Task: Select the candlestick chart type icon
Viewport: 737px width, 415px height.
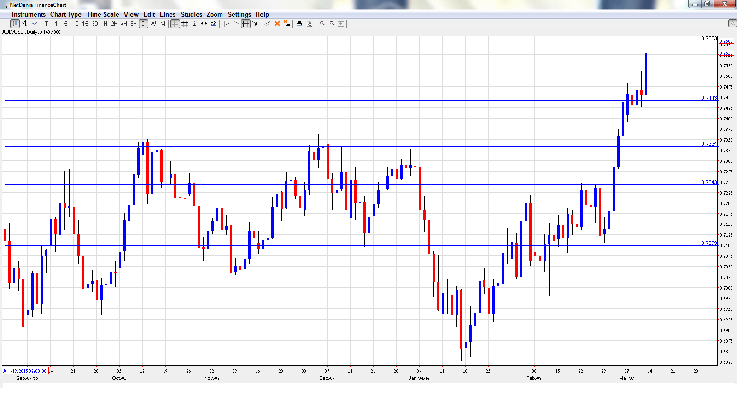Action: coord(14,24)
